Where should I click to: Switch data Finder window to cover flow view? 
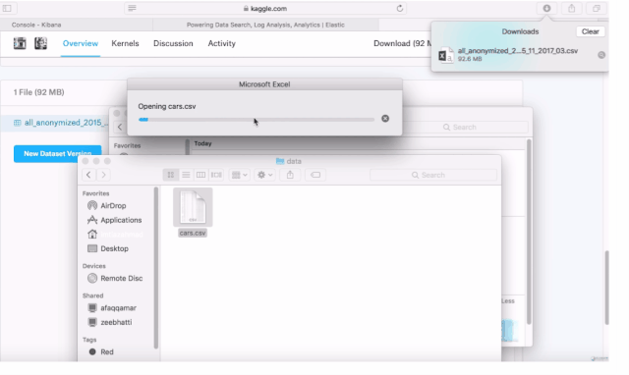[x=216, y=175]
